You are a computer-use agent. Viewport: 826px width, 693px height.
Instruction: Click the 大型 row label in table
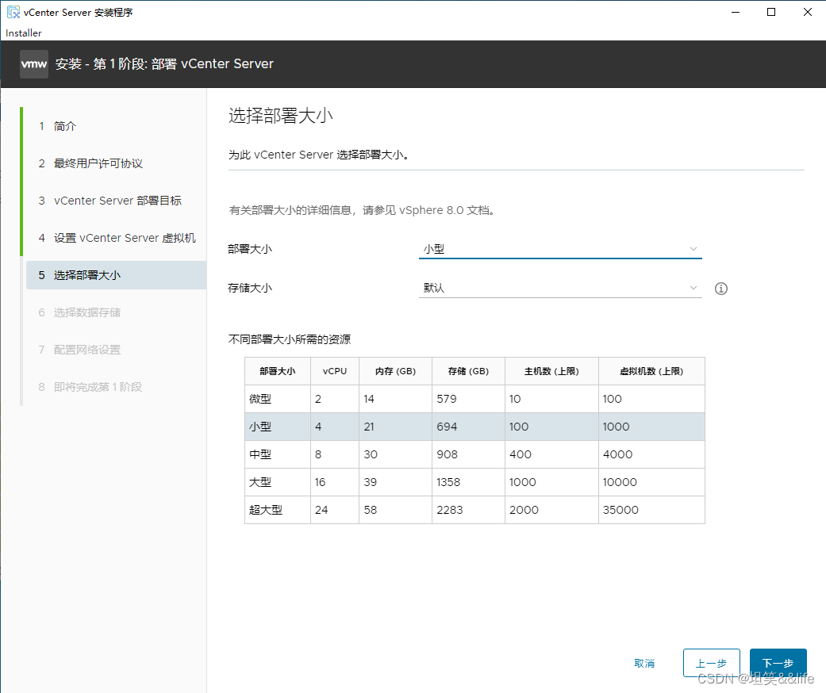[x=260, y=482]
